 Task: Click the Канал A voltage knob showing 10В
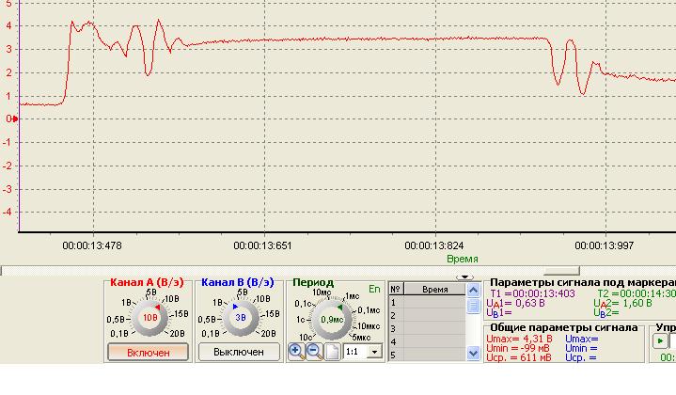[x=150, y=318]
